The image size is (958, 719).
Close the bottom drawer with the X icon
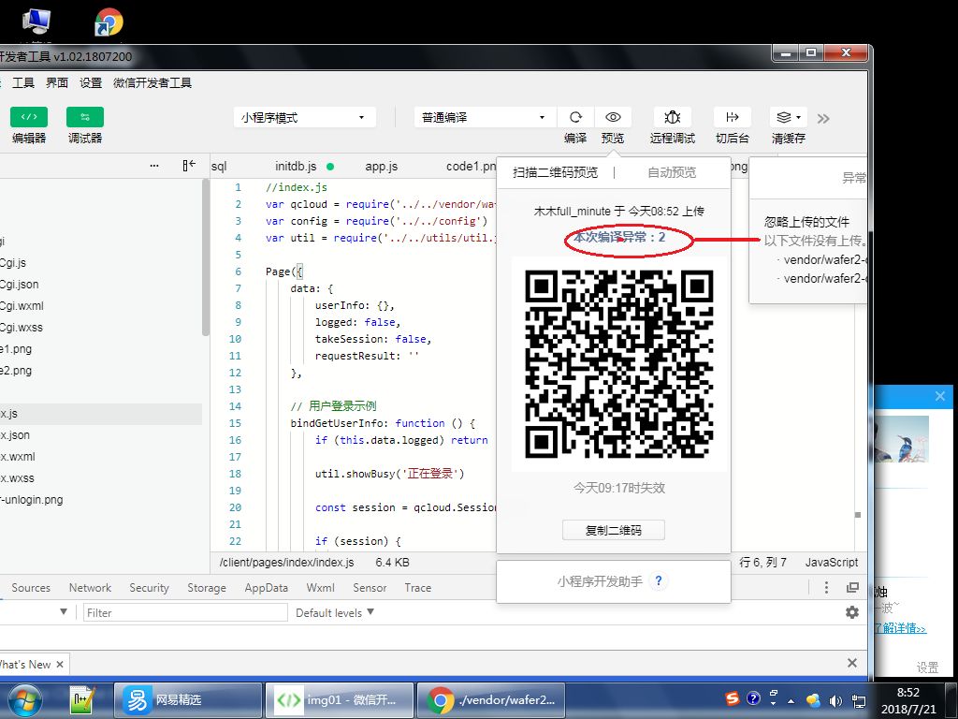click(851, 663)
